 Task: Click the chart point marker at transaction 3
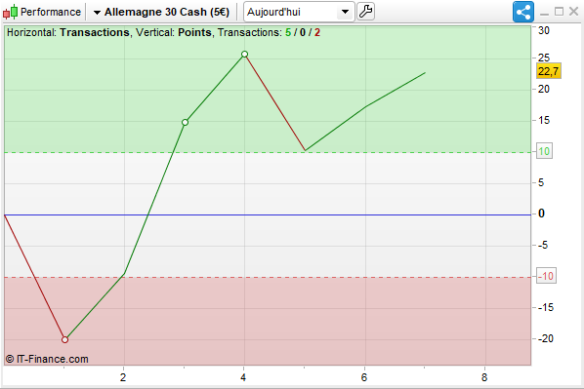pos(186,122)
